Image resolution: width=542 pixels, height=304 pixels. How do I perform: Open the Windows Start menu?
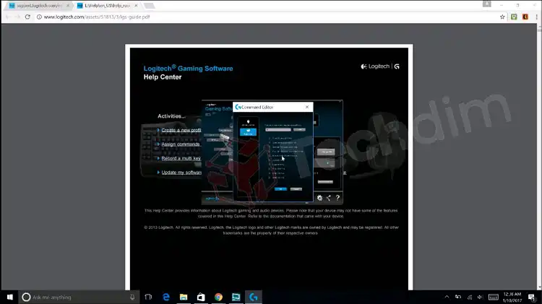click(x=9, y=297)
